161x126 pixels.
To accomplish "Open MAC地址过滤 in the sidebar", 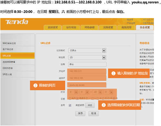I will (x=17, y=43).
